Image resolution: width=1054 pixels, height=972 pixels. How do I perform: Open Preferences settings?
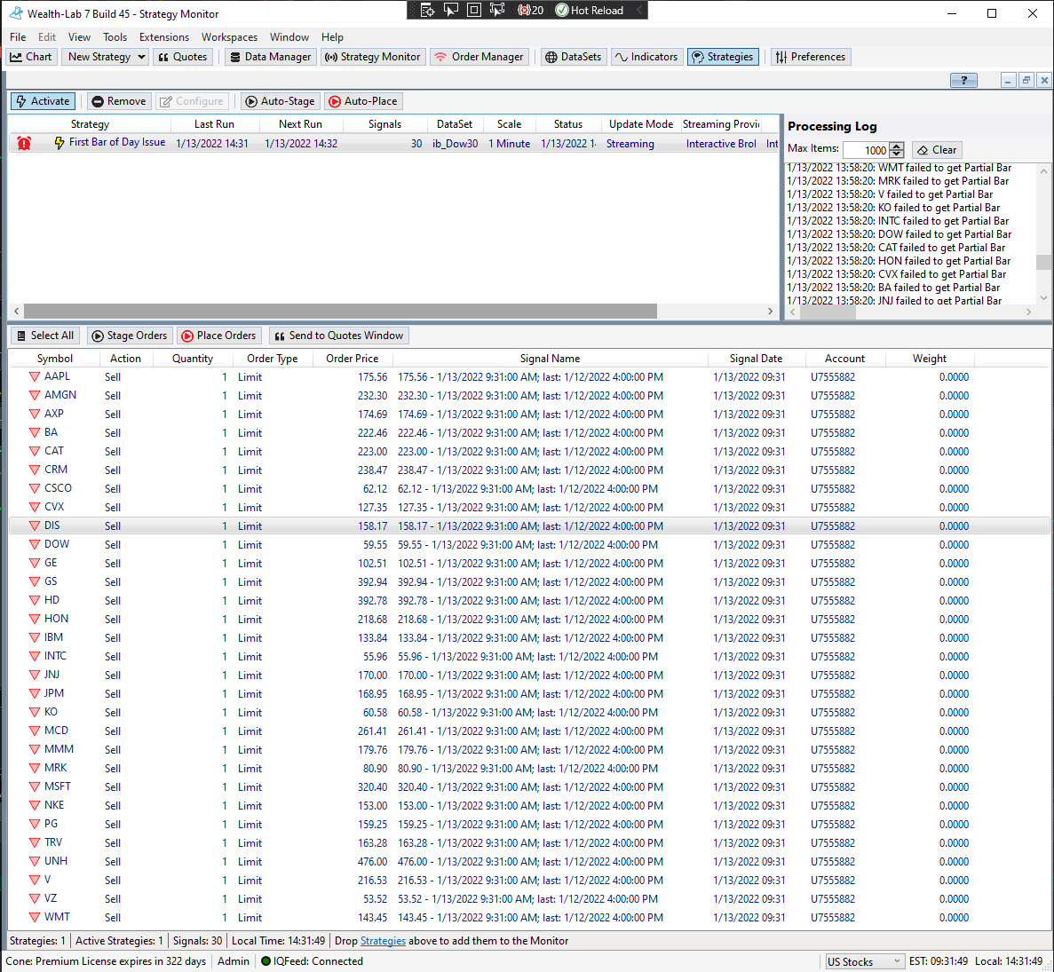810,57
